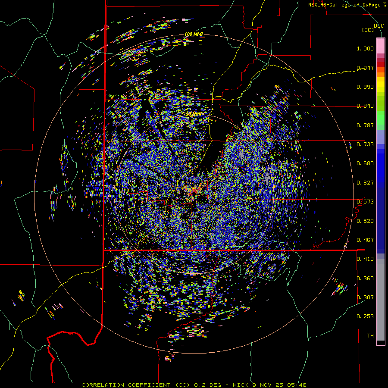Select the 0.360 scale value
Image resolution: width=388 pixels, height=388 pixels.
pyautogui.click(x=365, y=278)
